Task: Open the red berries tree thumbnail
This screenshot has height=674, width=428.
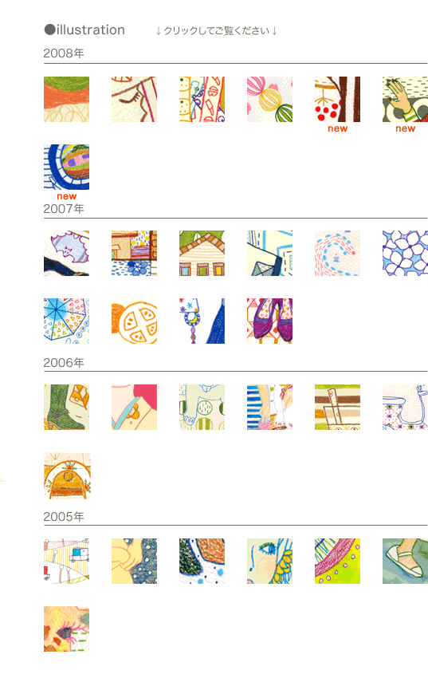Action: [x=337, y=99]
